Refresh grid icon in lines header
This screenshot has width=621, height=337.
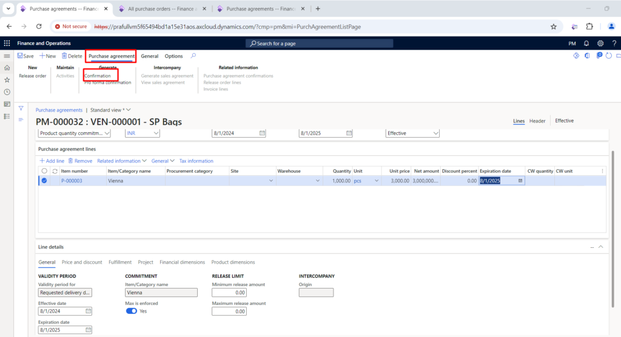click(55, 171)
